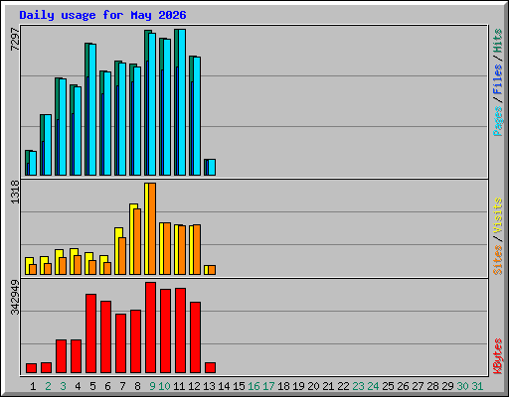
Task: Click day 18 on the axis
Action: pos(283,386)
